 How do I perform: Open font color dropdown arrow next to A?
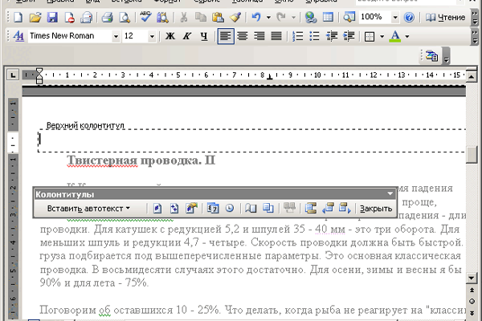coord(406,37)
